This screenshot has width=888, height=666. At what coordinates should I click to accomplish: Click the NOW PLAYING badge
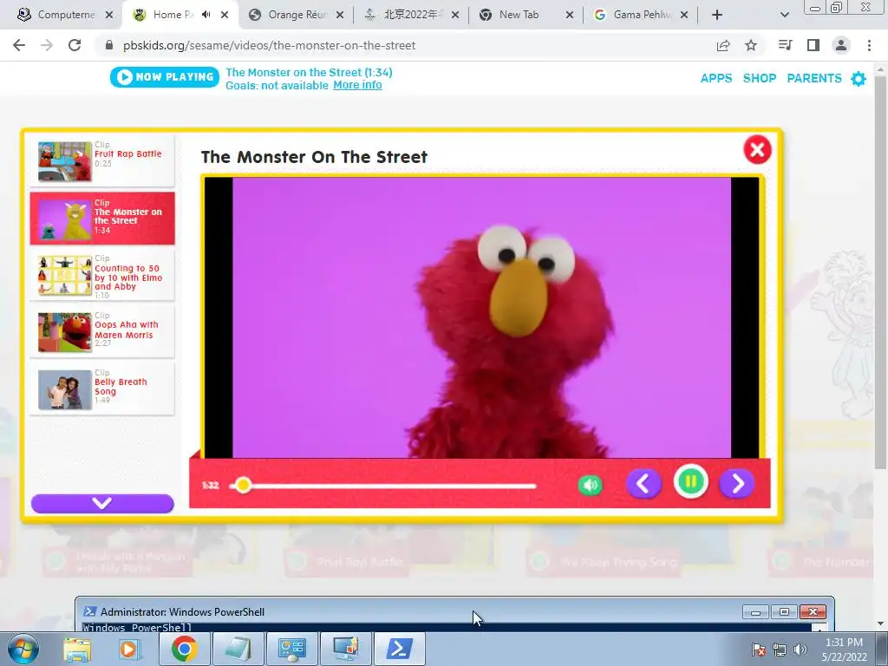tap(165, 77)
